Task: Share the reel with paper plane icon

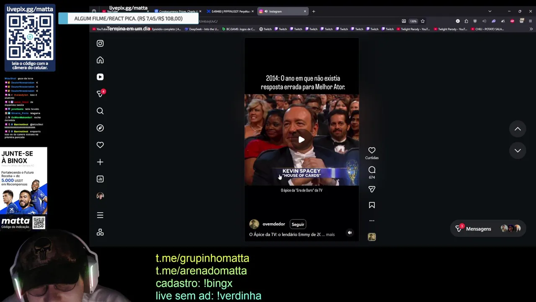Action: click(372, 190)
